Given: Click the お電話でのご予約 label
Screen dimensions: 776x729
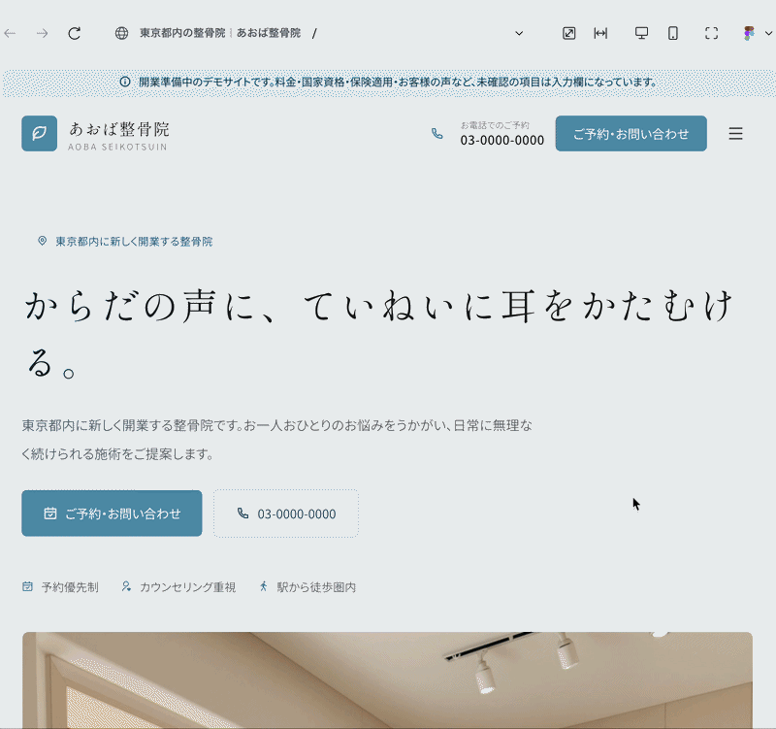Looking at the screenshot, I should point(495,125).
